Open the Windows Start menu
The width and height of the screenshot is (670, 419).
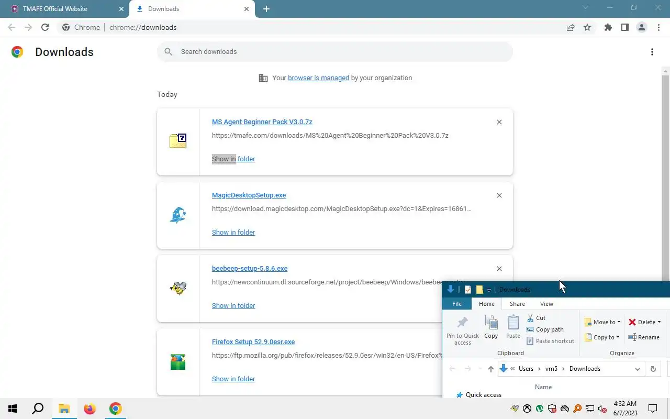tap(13, 409)
